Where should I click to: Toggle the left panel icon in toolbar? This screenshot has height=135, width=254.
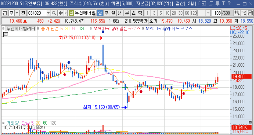5,13
